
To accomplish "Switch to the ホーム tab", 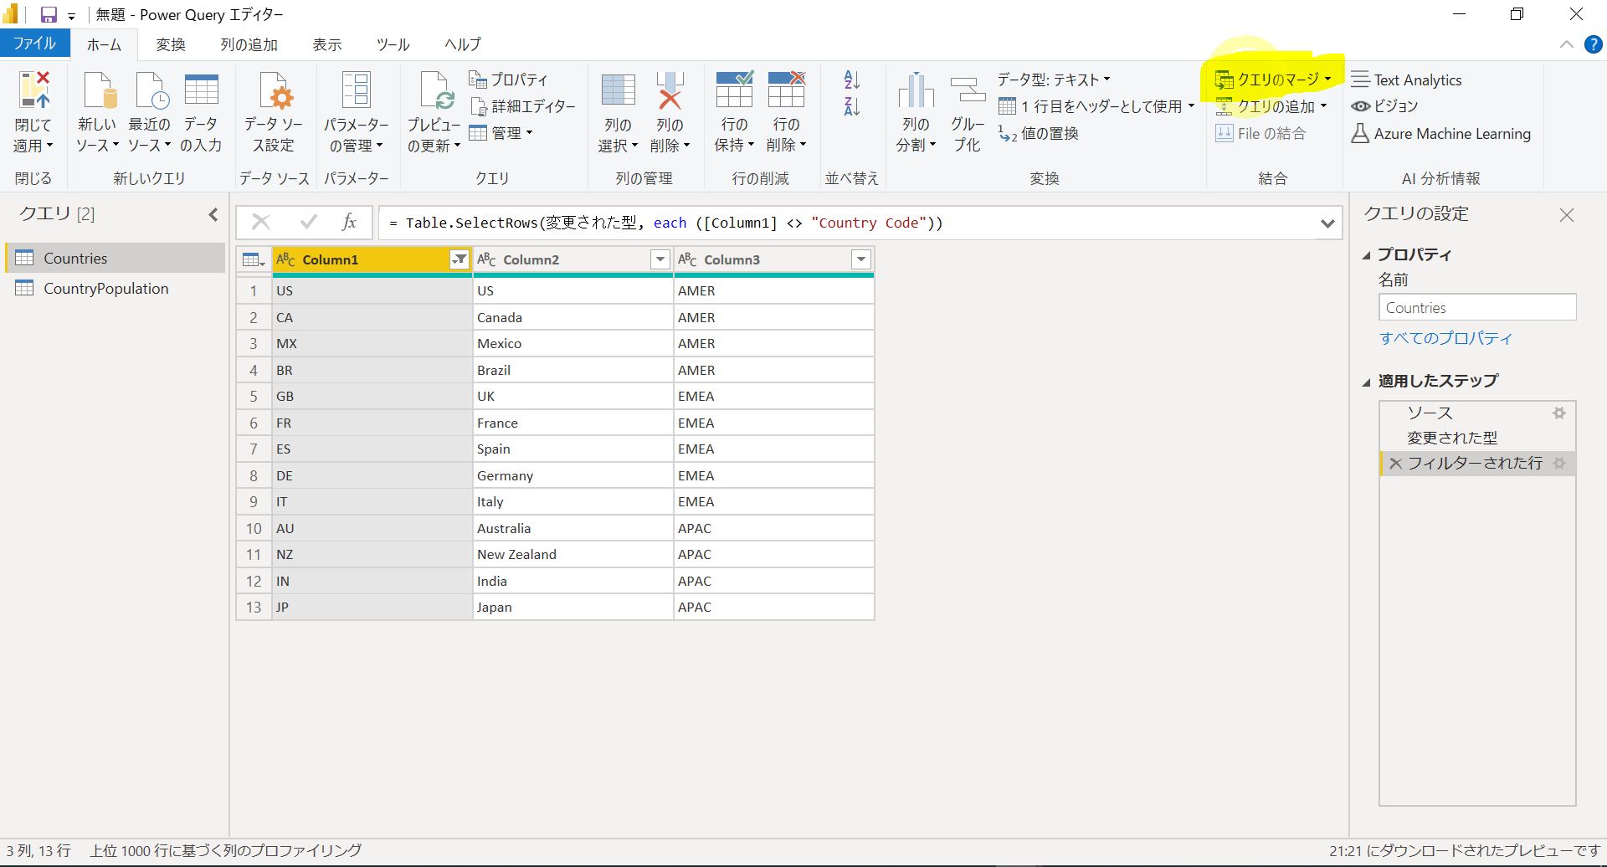I will [104, 44].
